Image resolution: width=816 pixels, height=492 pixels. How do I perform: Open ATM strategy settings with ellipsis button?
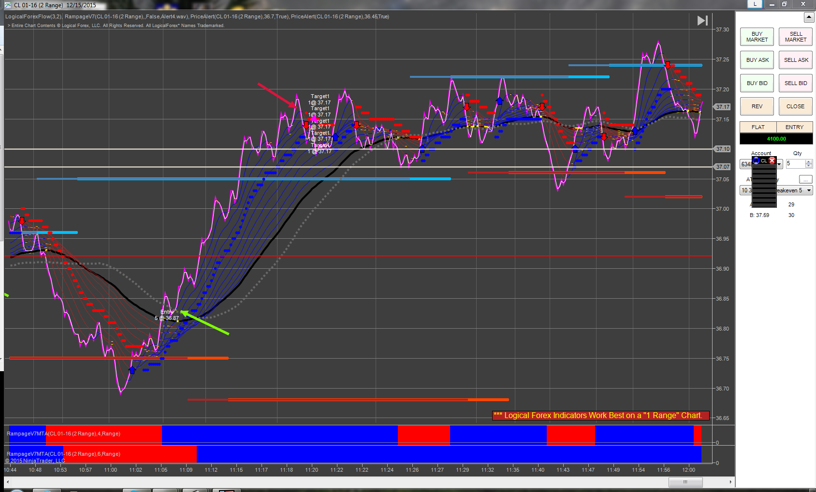pos(805,179)
